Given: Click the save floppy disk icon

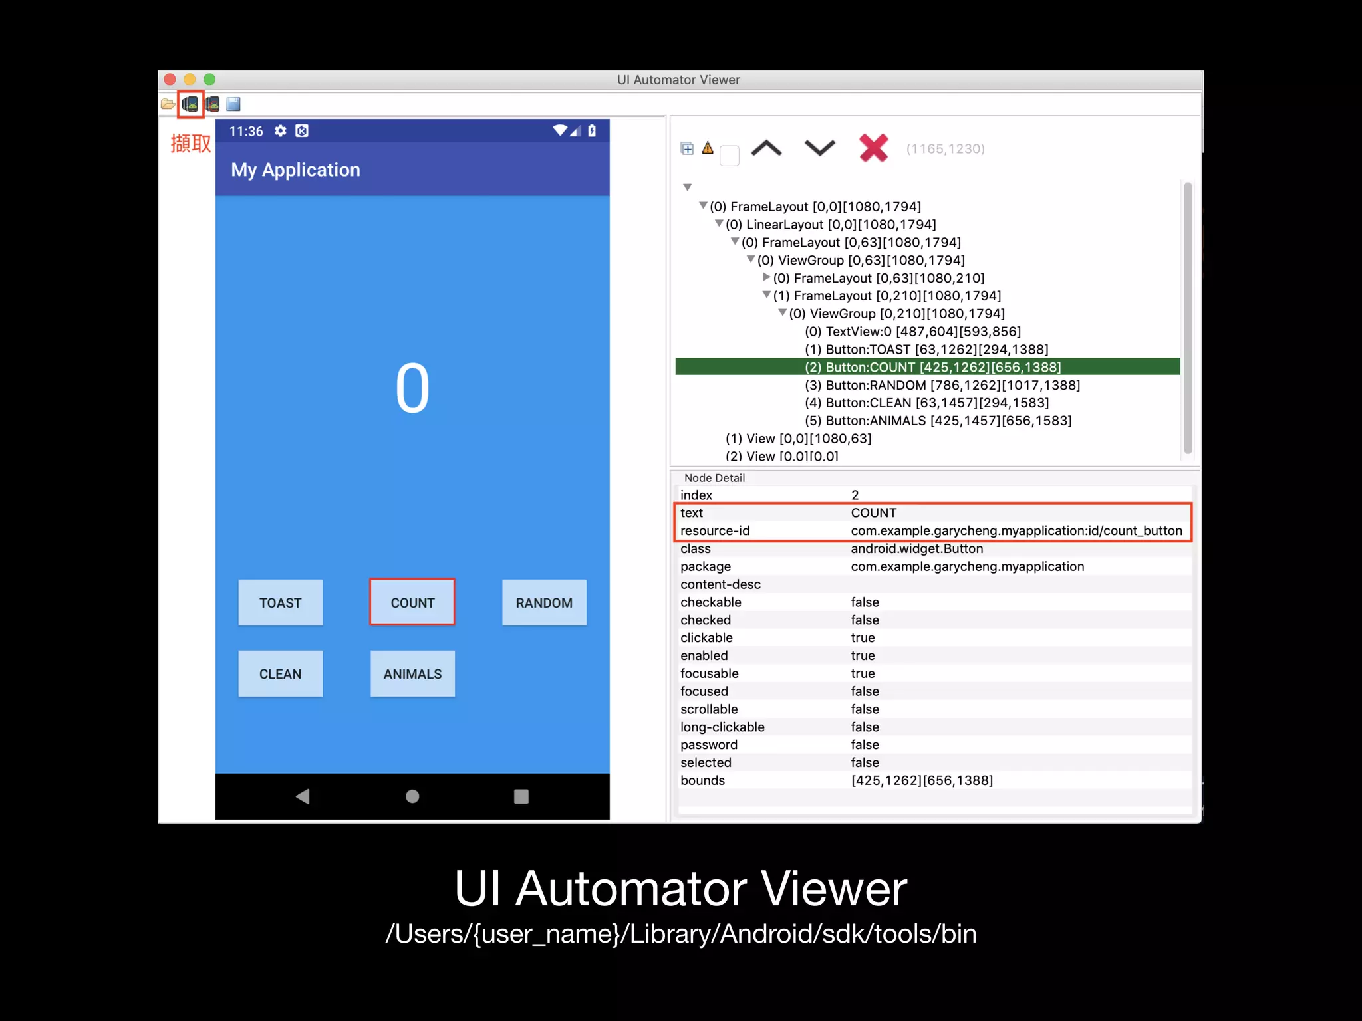Looking at the screenshot, I should [233, 104].
